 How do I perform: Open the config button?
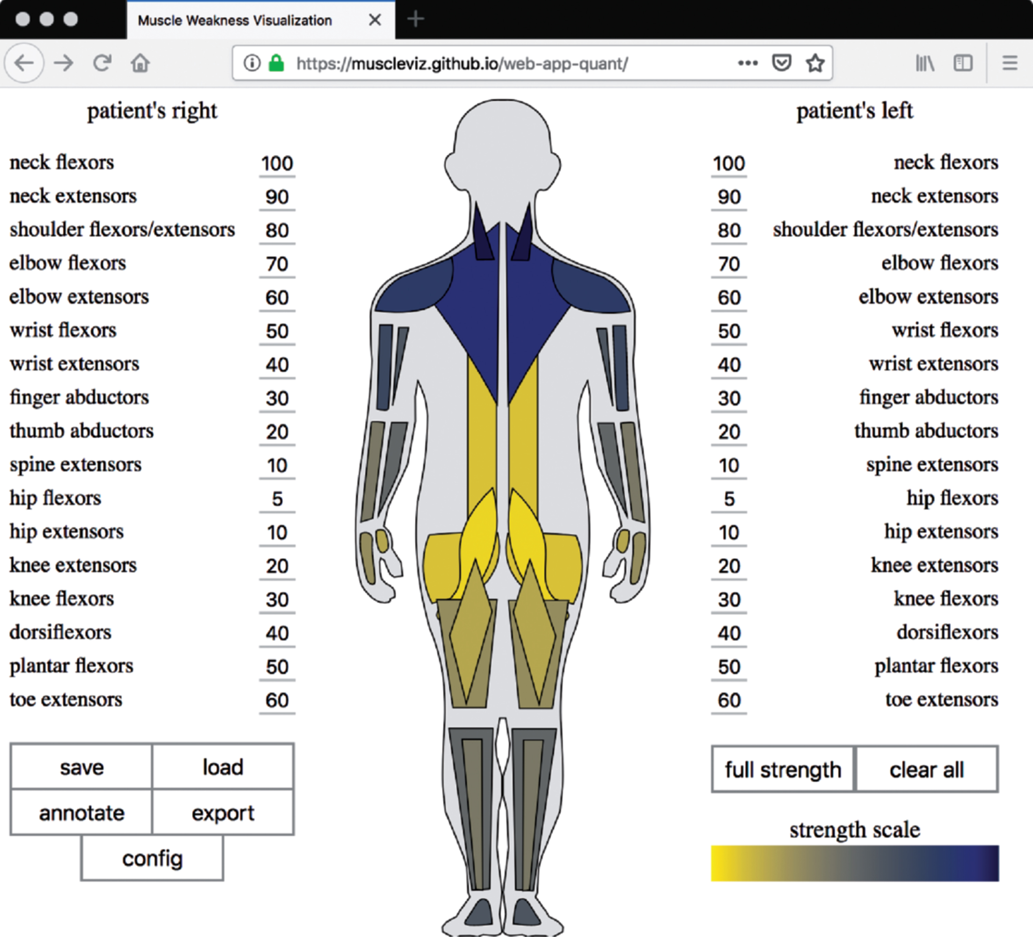152,858
